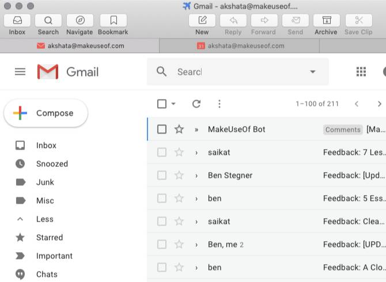Open the Google apps grid icon
The height and width of the screenshot is (282, 386).
click(x=361, y=72)
